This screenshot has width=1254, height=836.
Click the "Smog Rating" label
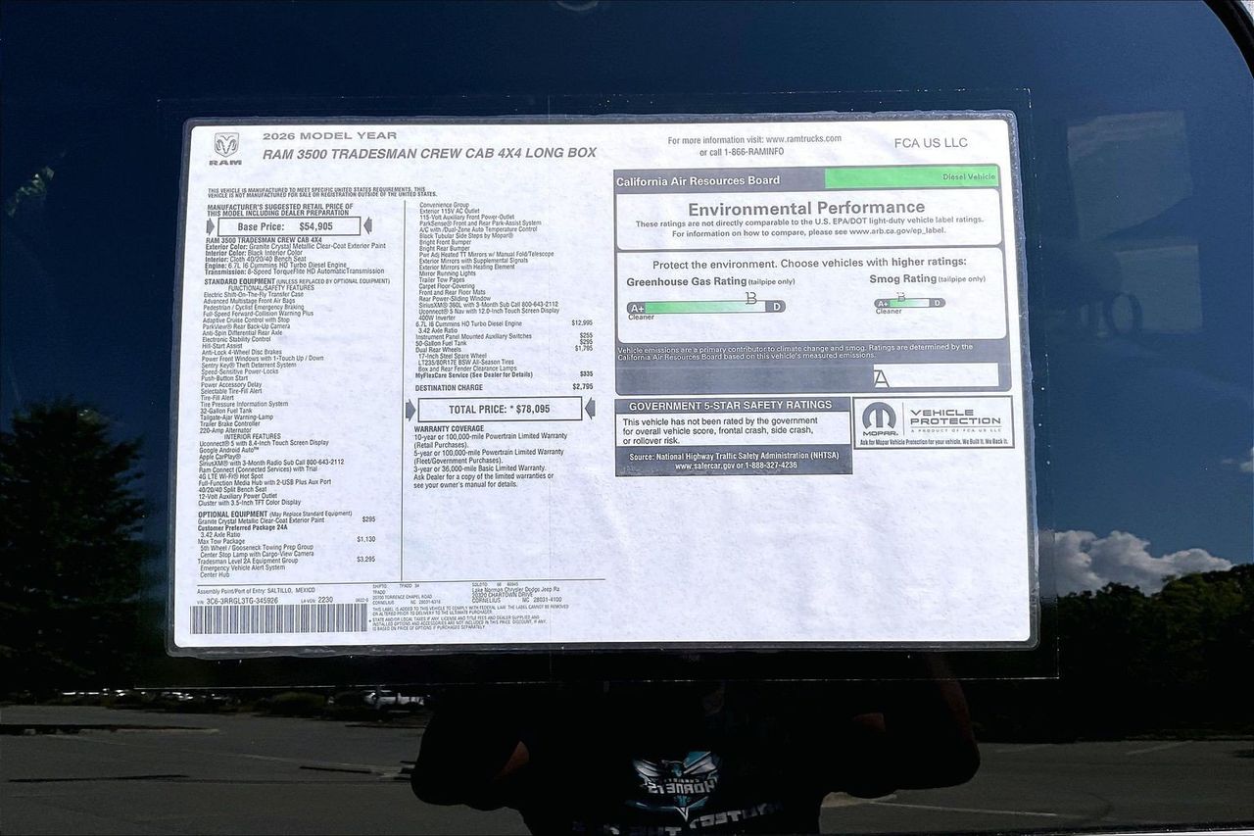[902, 278]
